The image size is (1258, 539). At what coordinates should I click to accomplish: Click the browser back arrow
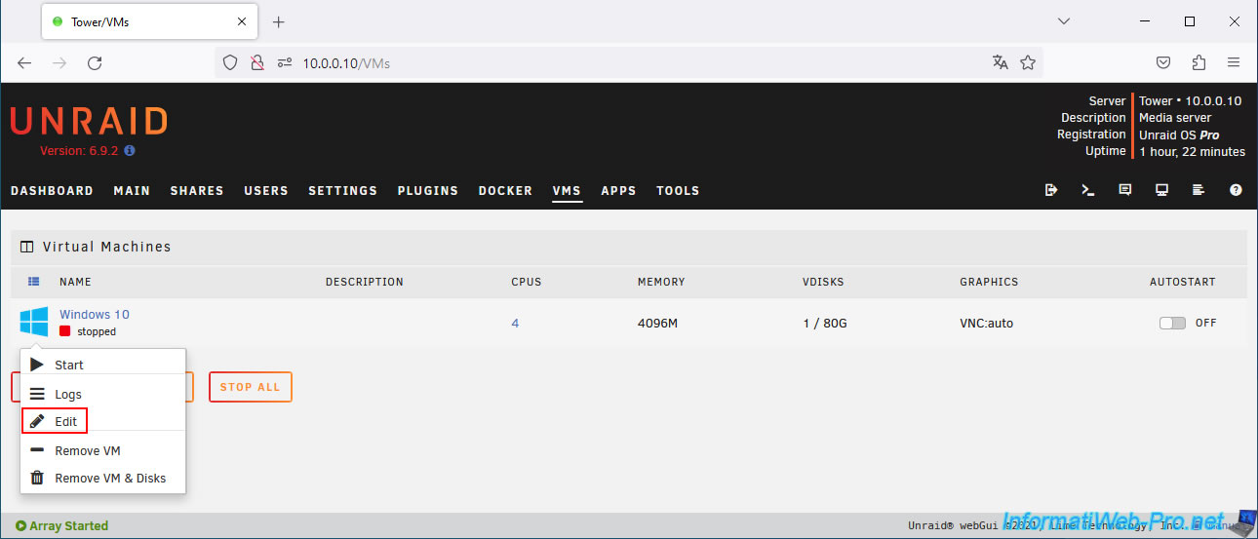coord(24,62)
